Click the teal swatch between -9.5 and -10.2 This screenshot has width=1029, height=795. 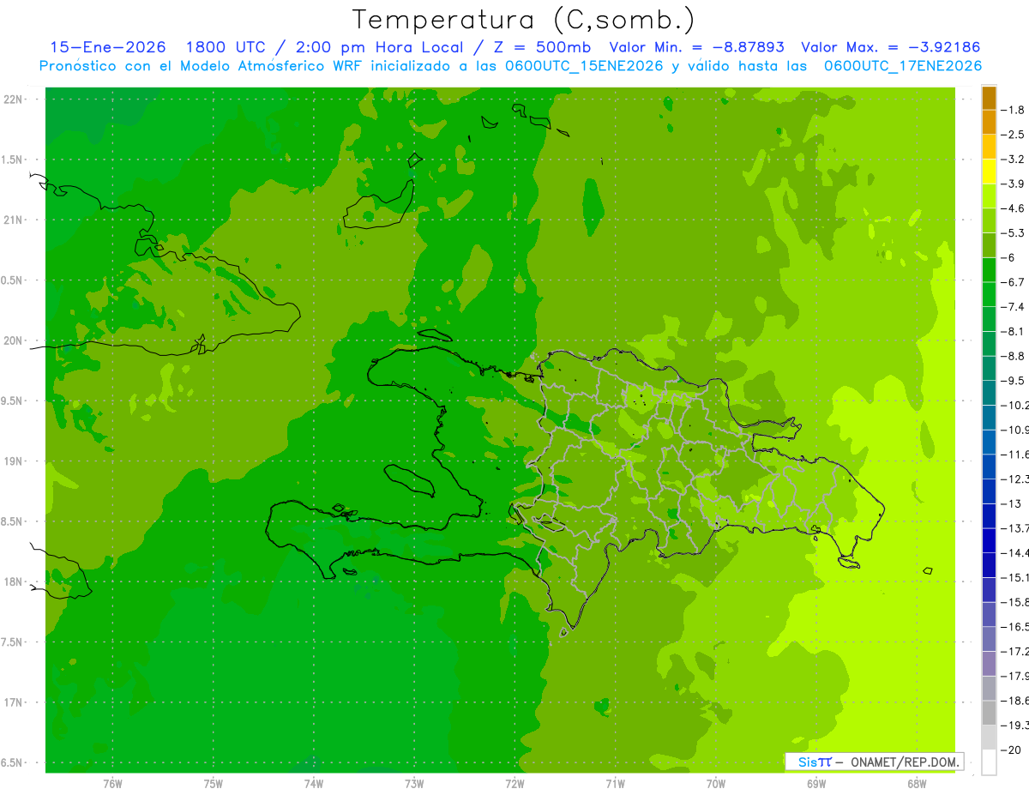(989, 393)
